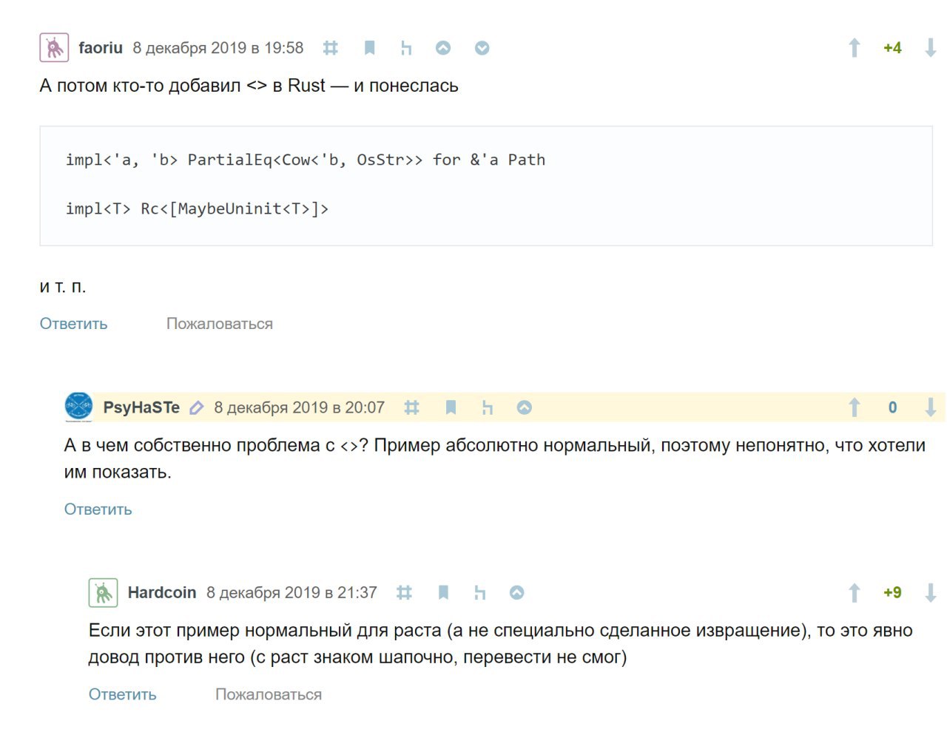Click the permalink hash icon on faoriu's comment

point(331,48)
